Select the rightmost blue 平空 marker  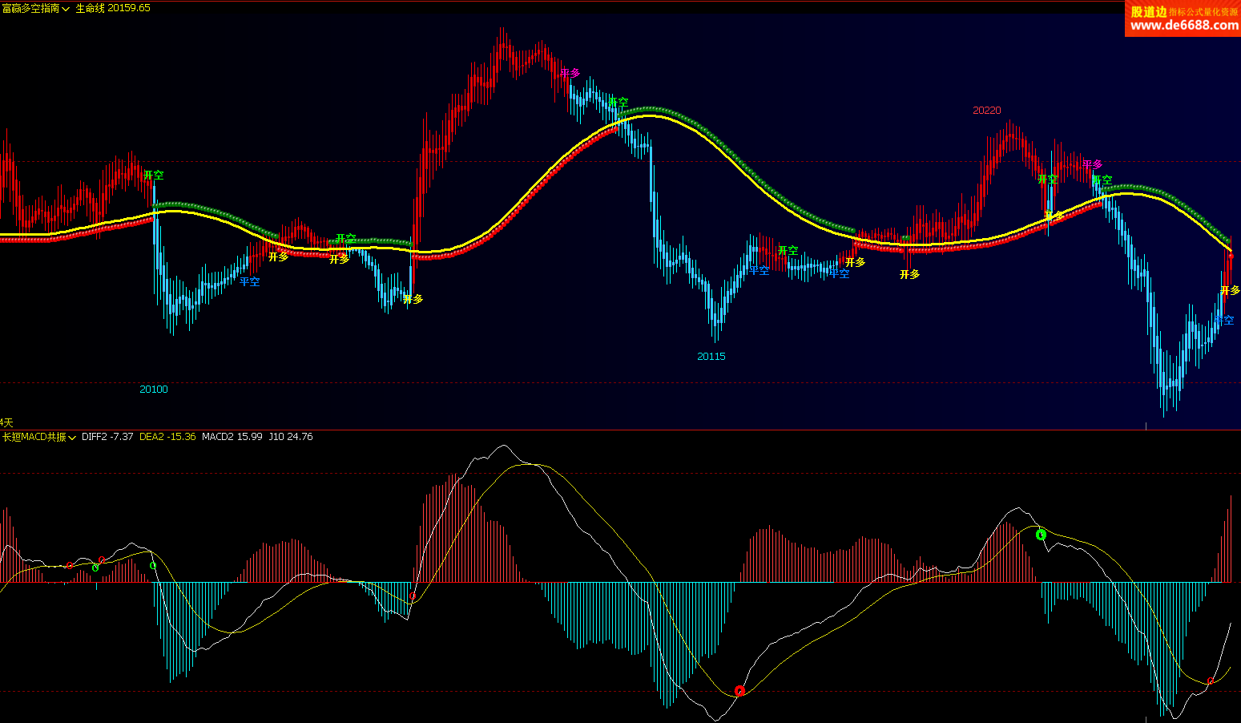coord(1224,320)
